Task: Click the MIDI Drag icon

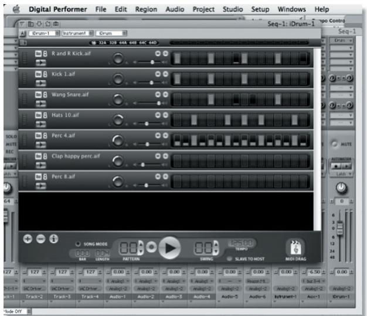Action: [295, 248]
